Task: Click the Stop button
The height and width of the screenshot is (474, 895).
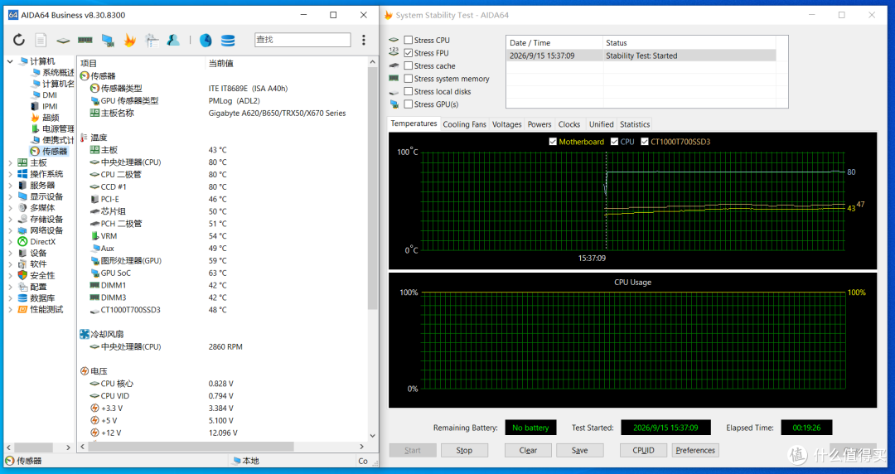Action: click(464, 451)
